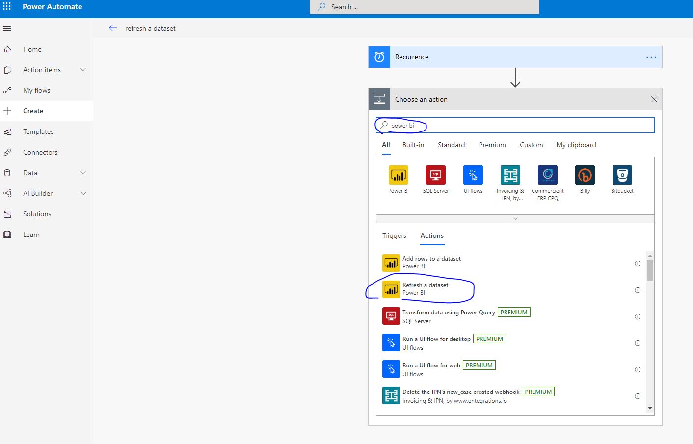The width and height of the screenshot is (693, 444).
Task: Show info for Transform data using Power Query
Action: (638, 316)
